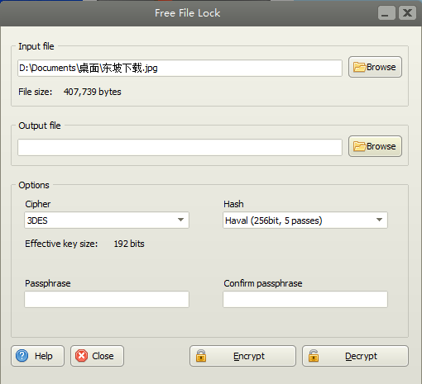Click the blue question mark Help icon
The image size is (422, 384).
(22, 356)
